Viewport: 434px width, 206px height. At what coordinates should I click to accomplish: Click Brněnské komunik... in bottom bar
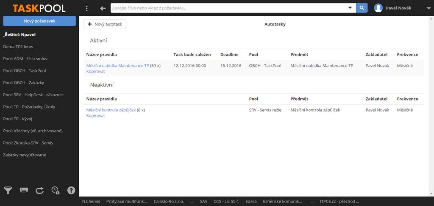click(x=282, y=202)
